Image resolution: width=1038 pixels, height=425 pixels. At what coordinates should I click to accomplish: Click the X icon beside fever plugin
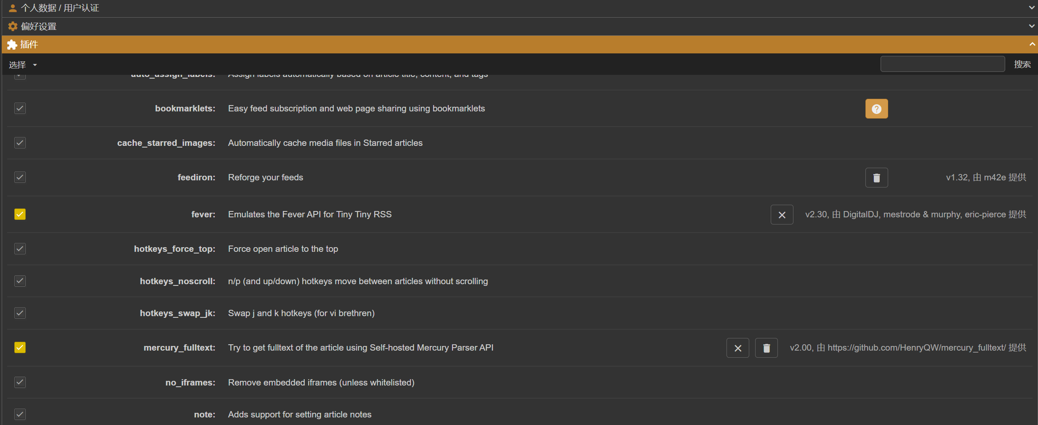click(x=782, y=215)
